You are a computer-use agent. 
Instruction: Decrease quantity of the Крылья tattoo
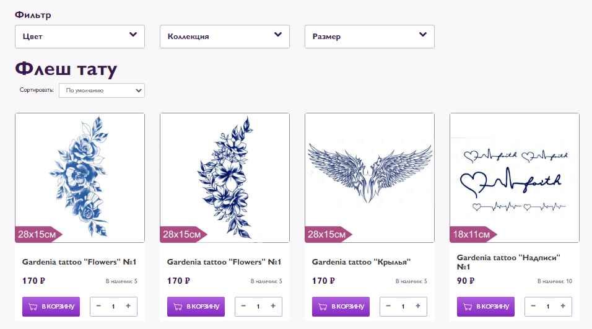388,306
